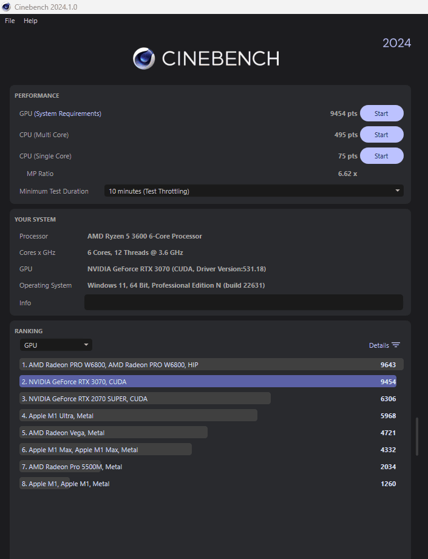
Task: Click the 2024 version label
Action: pyautogui.click(x=396, y=43)
